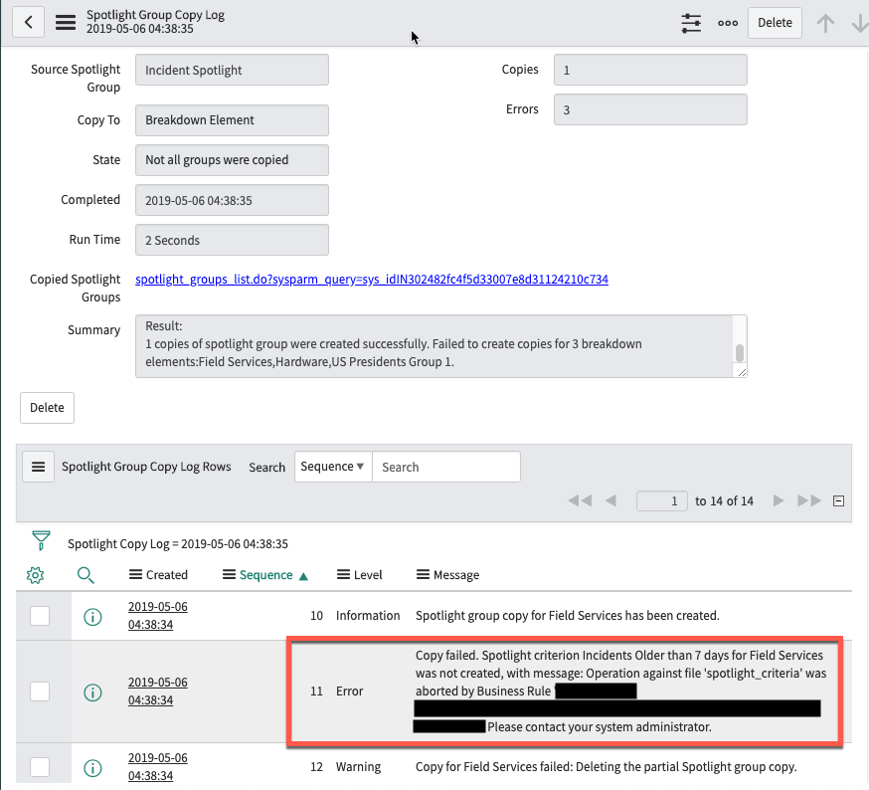Click message 'Copy for Field Services failed'
Viewport: 869px width, 790px height.
(x=607, y=767)
